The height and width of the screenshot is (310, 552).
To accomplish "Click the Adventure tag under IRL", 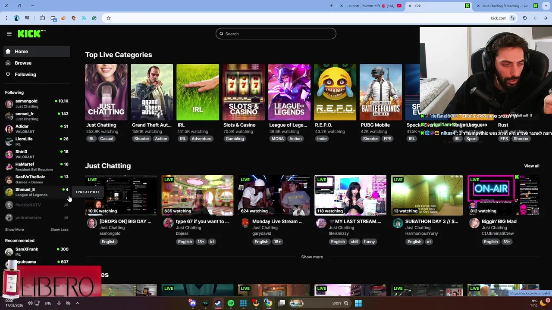I will [x=201, y=139].
